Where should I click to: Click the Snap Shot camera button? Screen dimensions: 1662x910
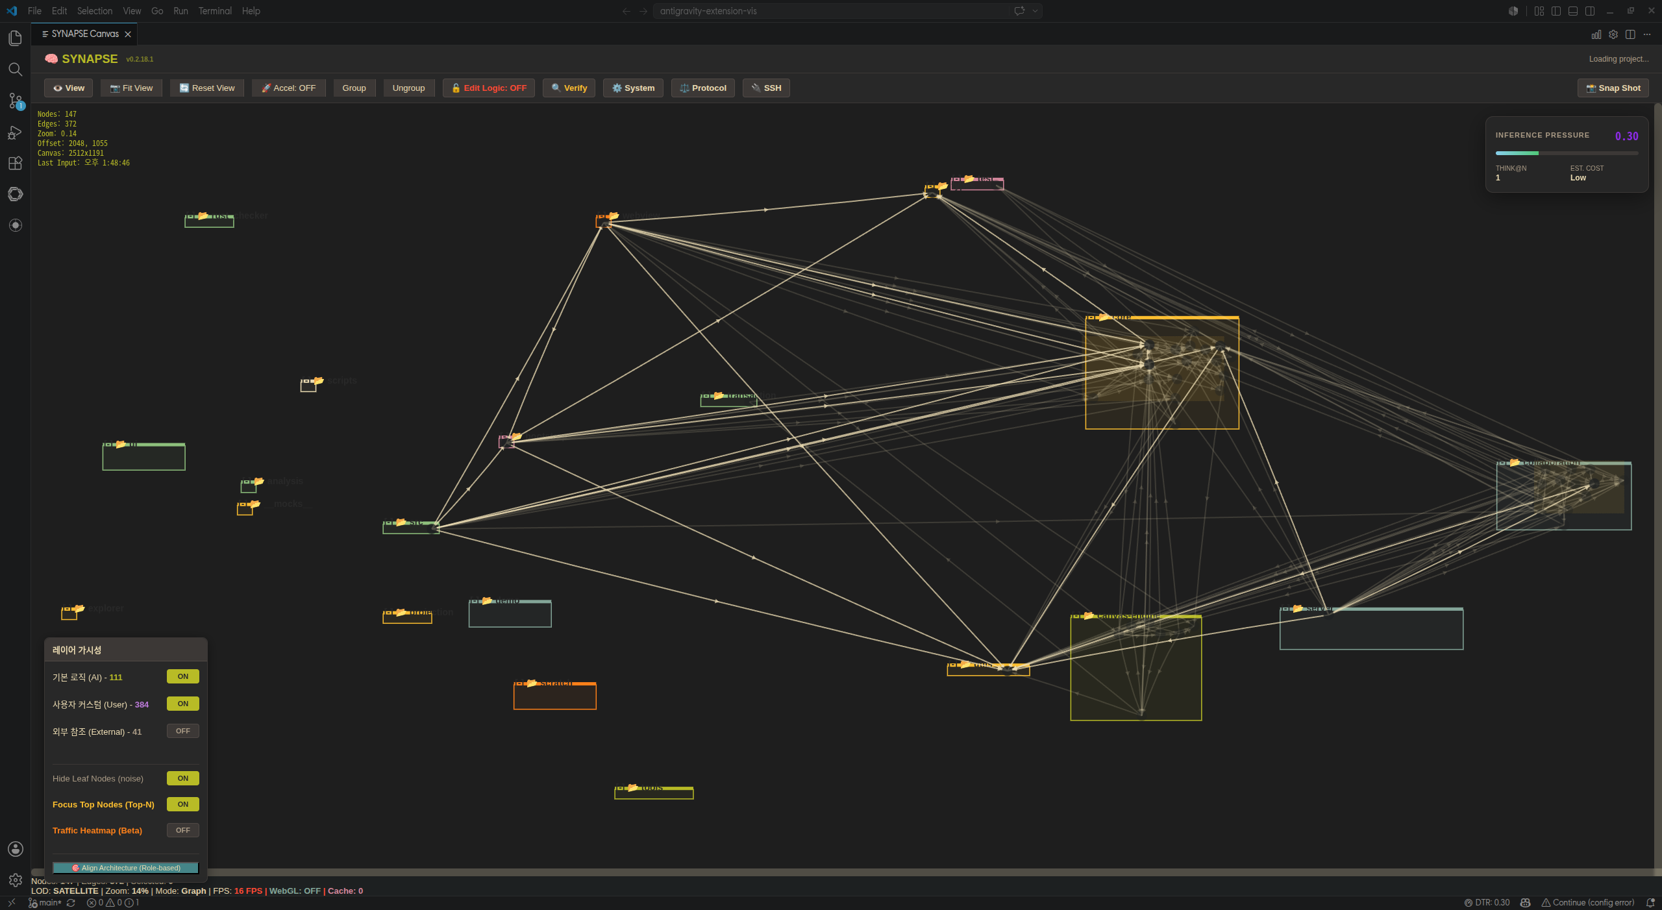click(x=1613, y=88)
